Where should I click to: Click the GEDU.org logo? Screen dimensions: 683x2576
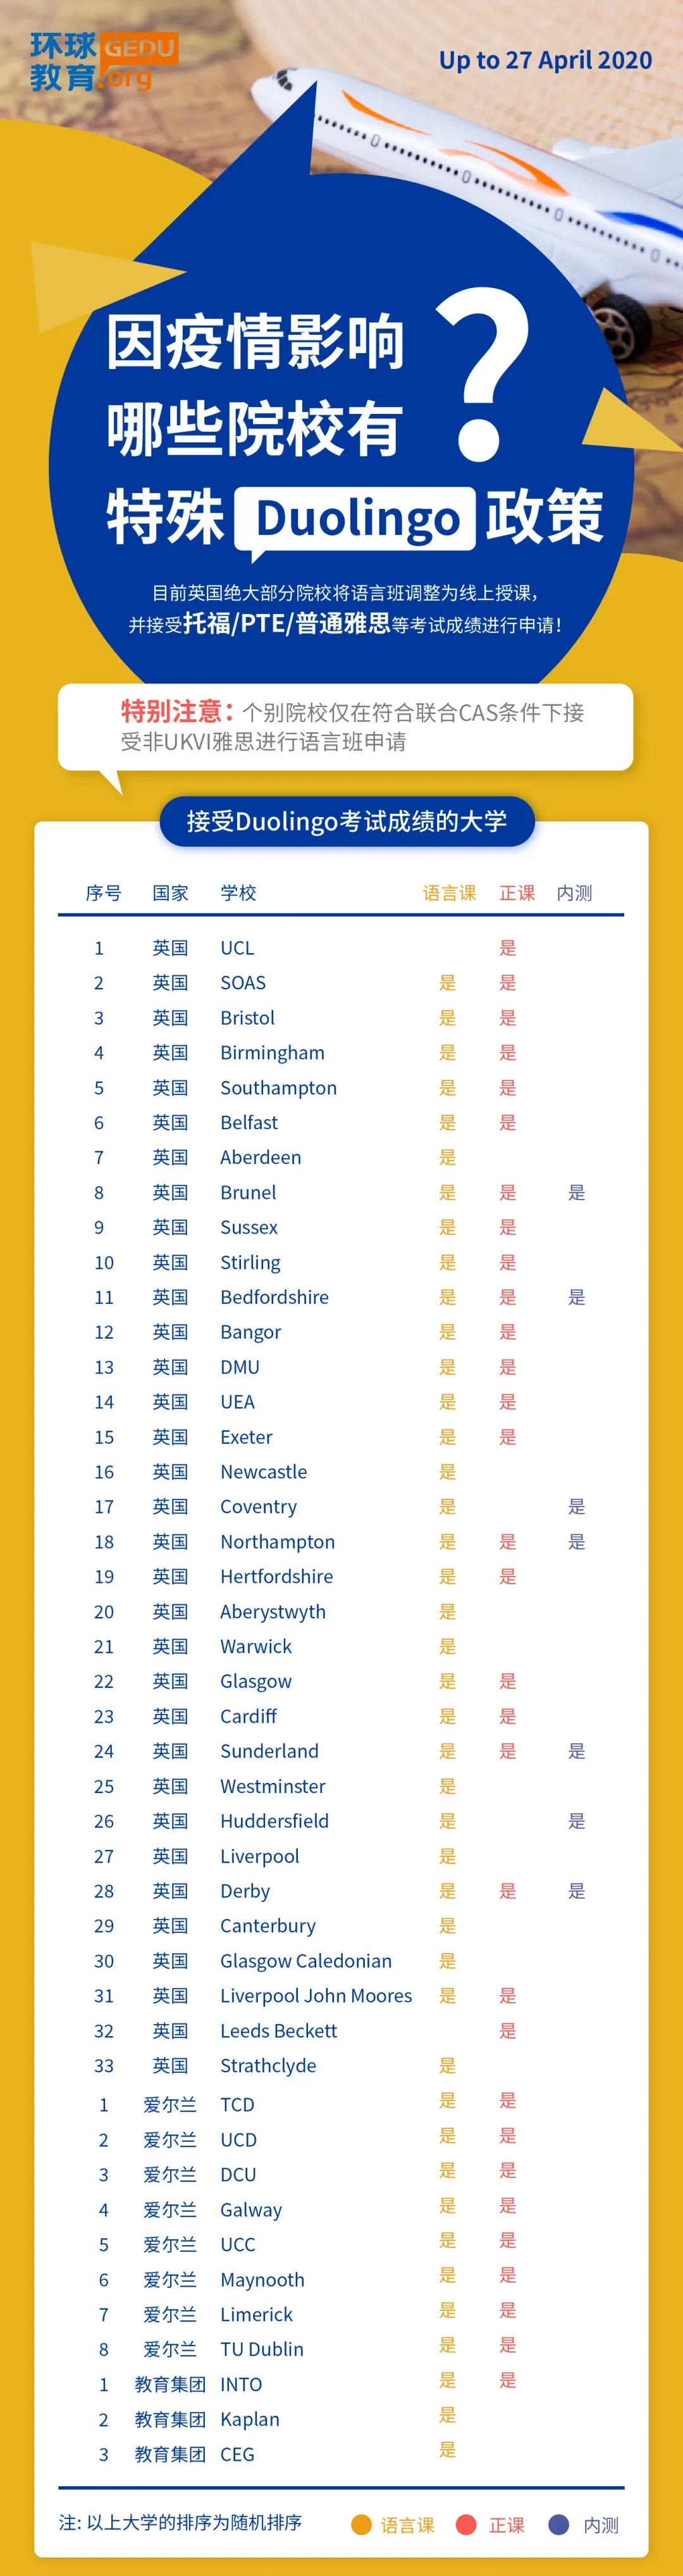click(x=104, y=61)
